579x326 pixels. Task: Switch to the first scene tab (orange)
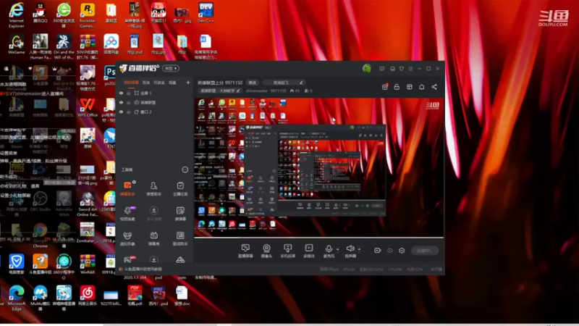tap(131, 83)
